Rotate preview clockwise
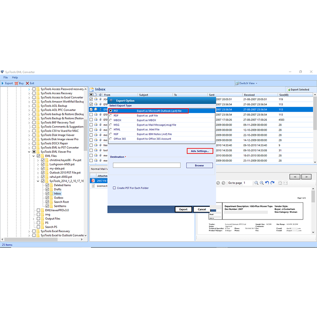 273,183
